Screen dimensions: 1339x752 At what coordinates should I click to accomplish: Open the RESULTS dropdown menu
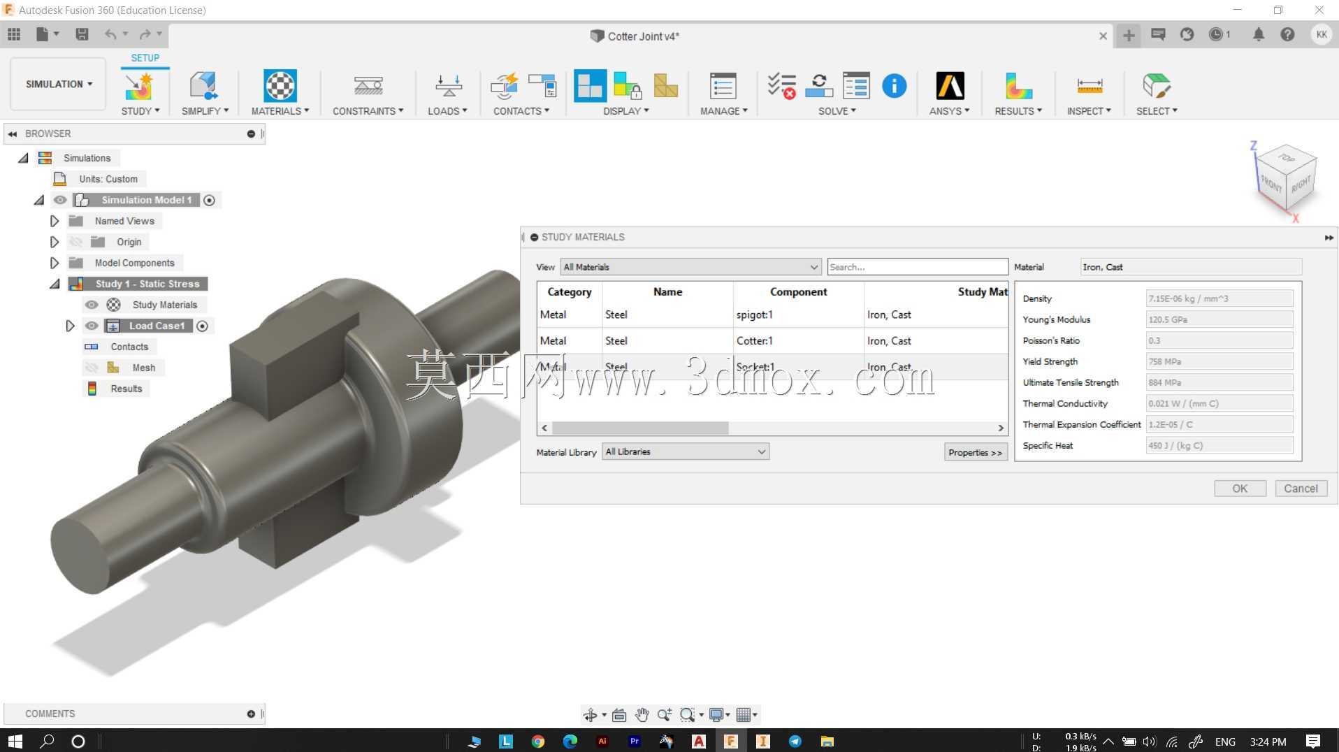1018,111
